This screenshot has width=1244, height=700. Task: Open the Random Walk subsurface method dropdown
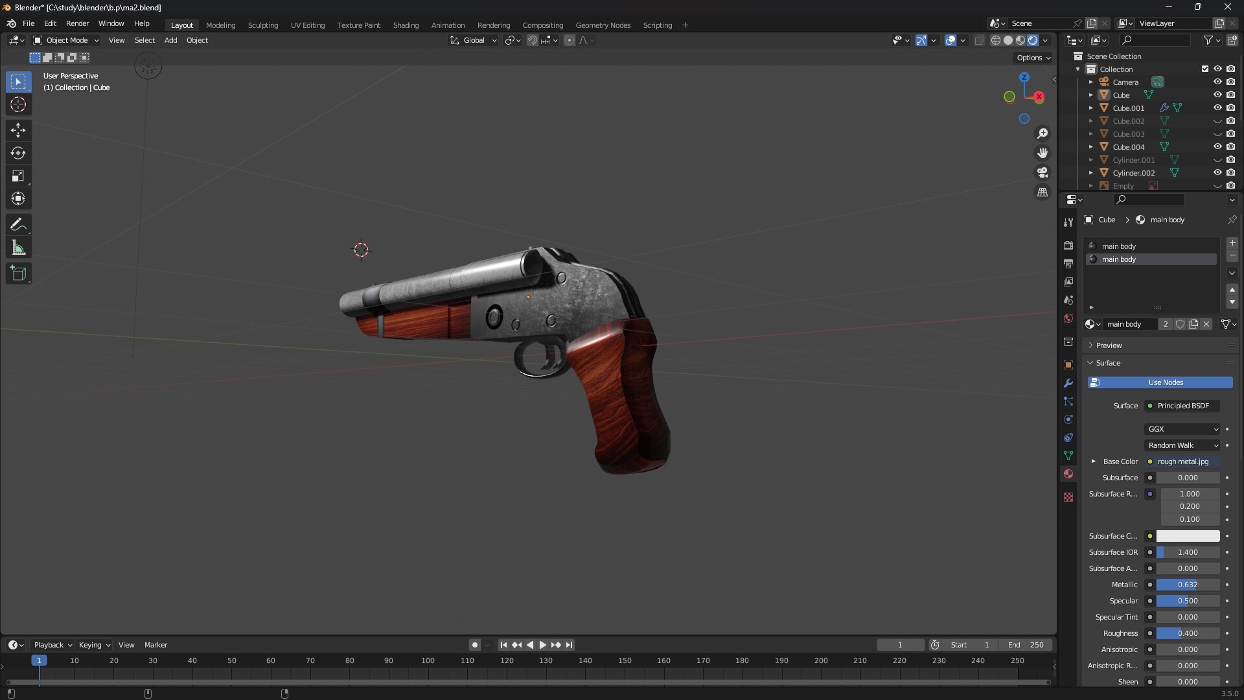(x=1181, y=445)
